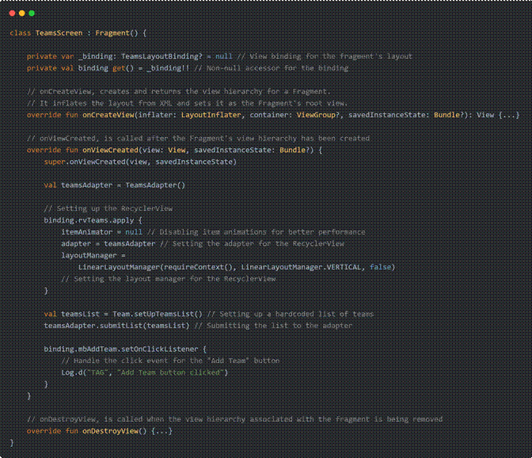Viewport: 532px width, 458px height.
Task: Click the requireContext() call
Action: 199,267
